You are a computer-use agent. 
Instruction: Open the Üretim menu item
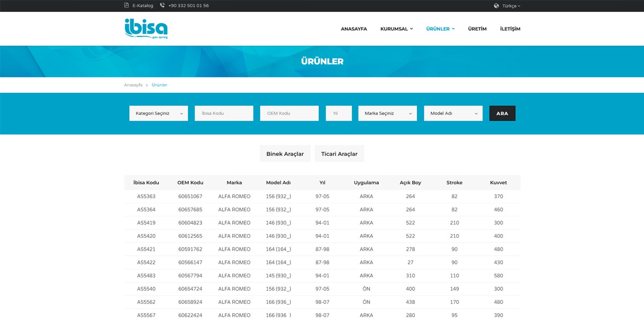(477, 29)
